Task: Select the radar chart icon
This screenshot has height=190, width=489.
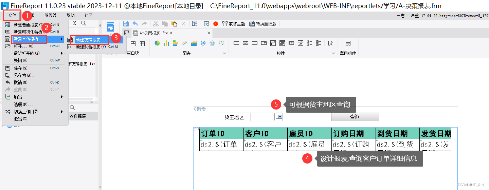Action: click(x=213, y=43)
